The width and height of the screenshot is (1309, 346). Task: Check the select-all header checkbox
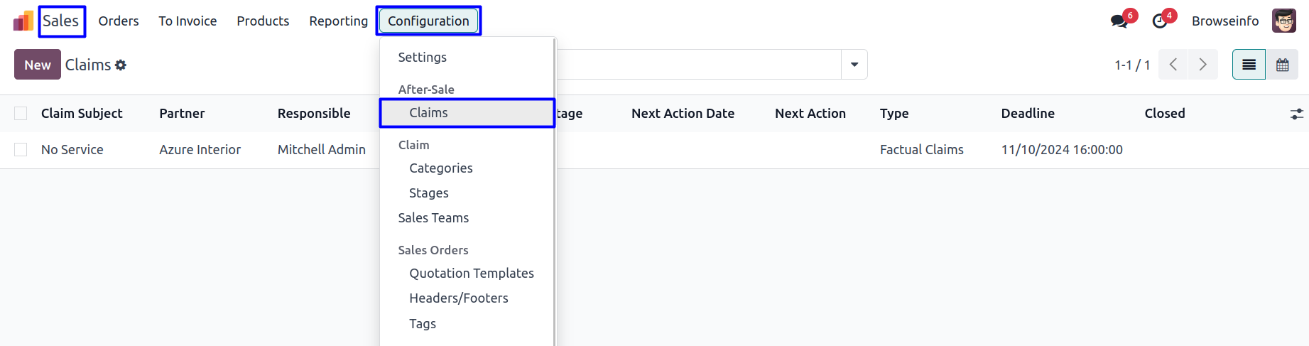point(21,114)
